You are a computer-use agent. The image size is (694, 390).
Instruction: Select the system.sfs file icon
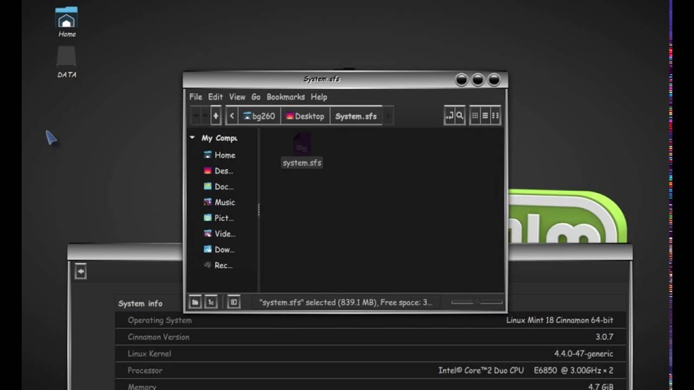tap(302, 144)
